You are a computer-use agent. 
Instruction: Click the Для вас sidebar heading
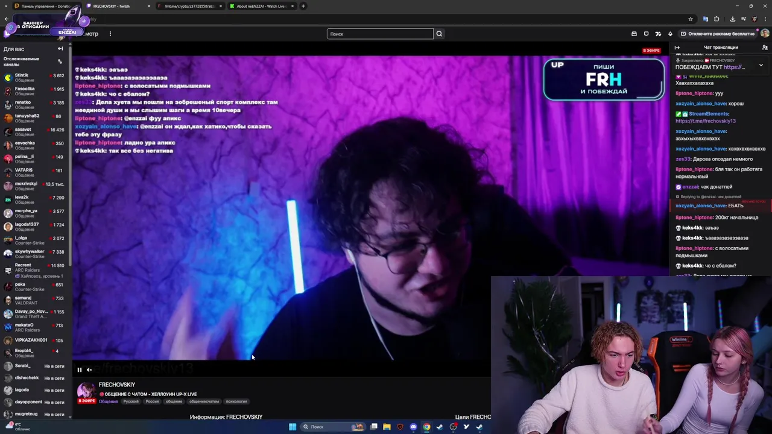tap(14, 49)
